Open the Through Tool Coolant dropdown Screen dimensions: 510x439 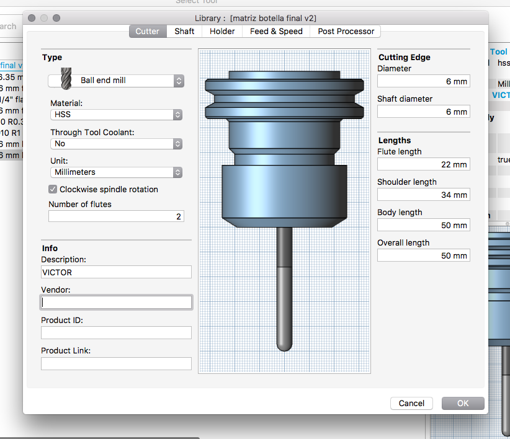click(116, 144)
